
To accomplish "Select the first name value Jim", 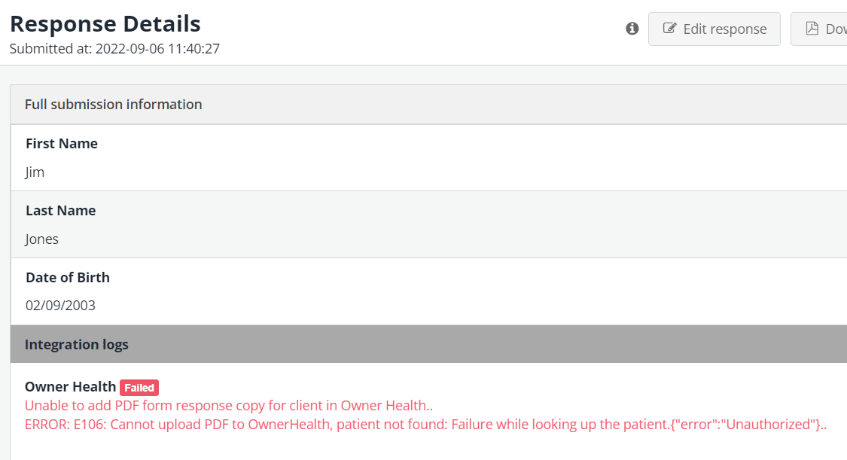I will coord(35,172).
